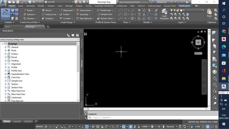229x129 pixels.
Task: Select the Grading tool
Action: 48,18
